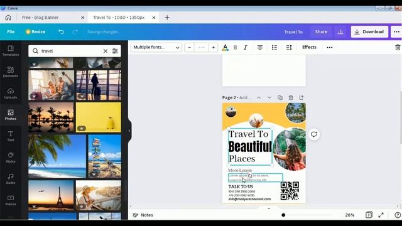Go to Canva home icon
Viewport: 402px width, 226px height.
(8, 18)
